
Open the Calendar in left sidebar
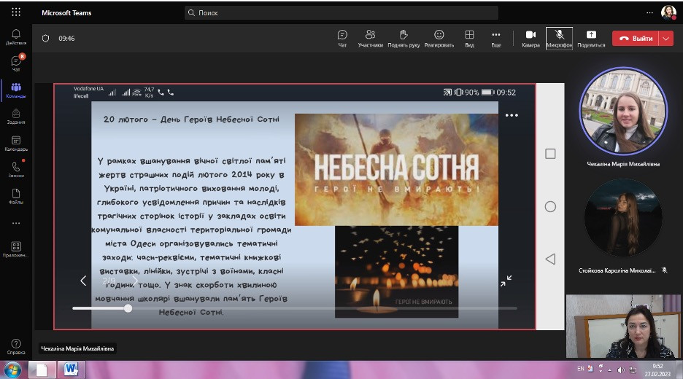(16, 143)
